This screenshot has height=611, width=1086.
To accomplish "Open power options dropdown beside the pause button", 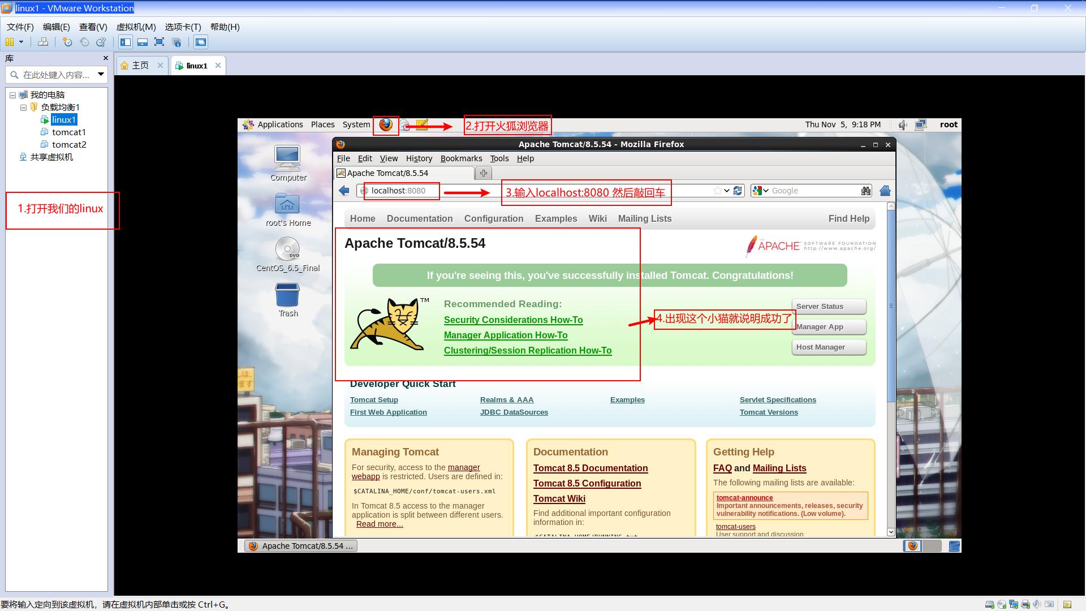I will (21, 42).
